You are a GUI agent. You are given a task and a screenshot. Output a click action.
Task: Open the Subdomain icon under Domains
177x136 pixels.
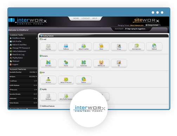pos(84,63)
